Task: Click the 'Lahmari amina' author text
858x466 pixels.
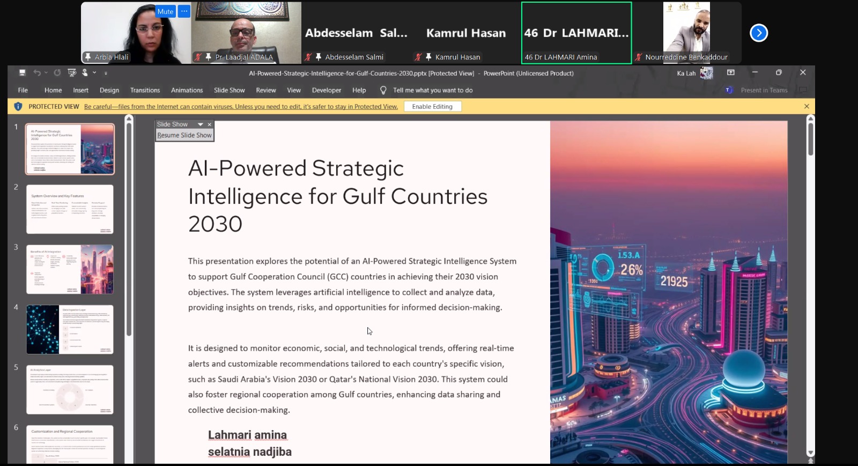Action: tap(247, 435)
